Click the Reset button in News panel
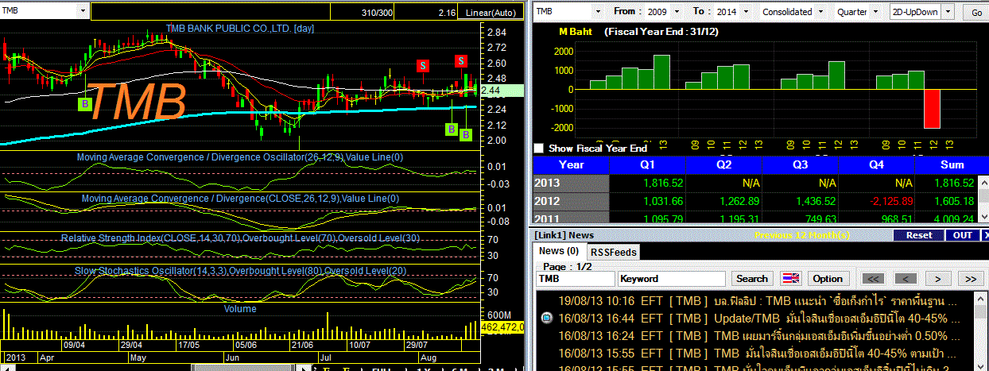The width and height of the screenshot is (989, 371). [x=919, y=235]
